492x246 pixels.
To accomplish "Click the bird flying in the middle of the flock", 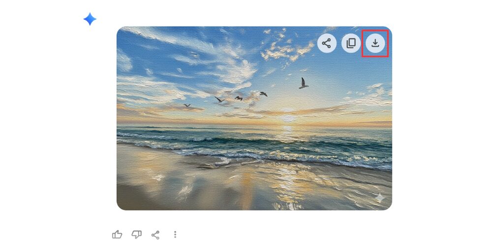I will [x=239, y=98].
